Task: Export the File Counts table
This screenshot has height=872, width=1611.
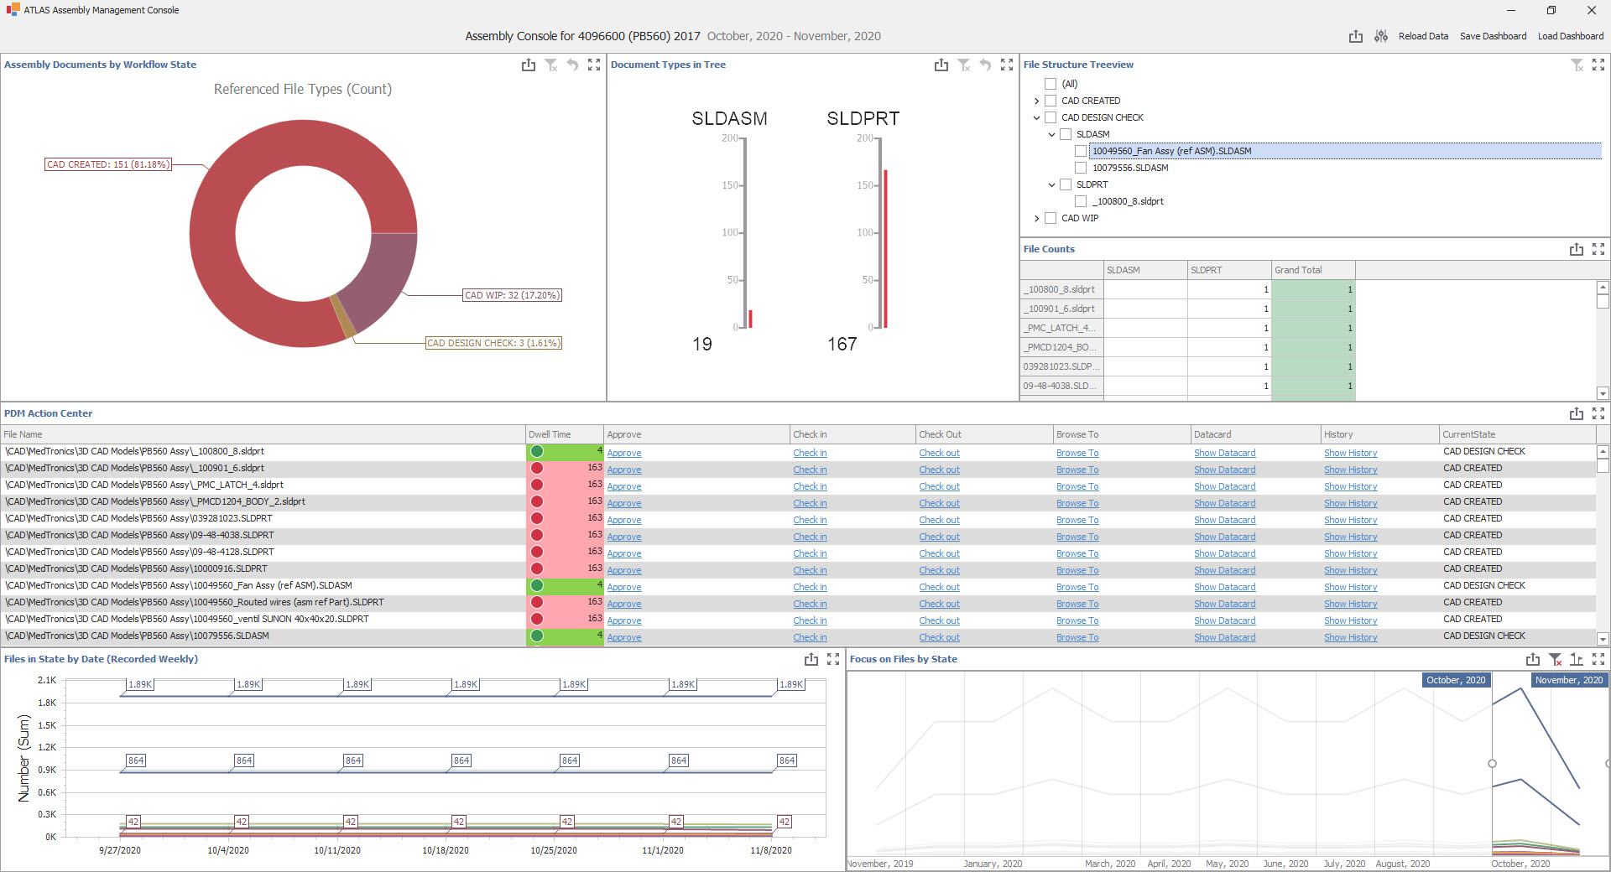Action: click(x=1576, y=249)
